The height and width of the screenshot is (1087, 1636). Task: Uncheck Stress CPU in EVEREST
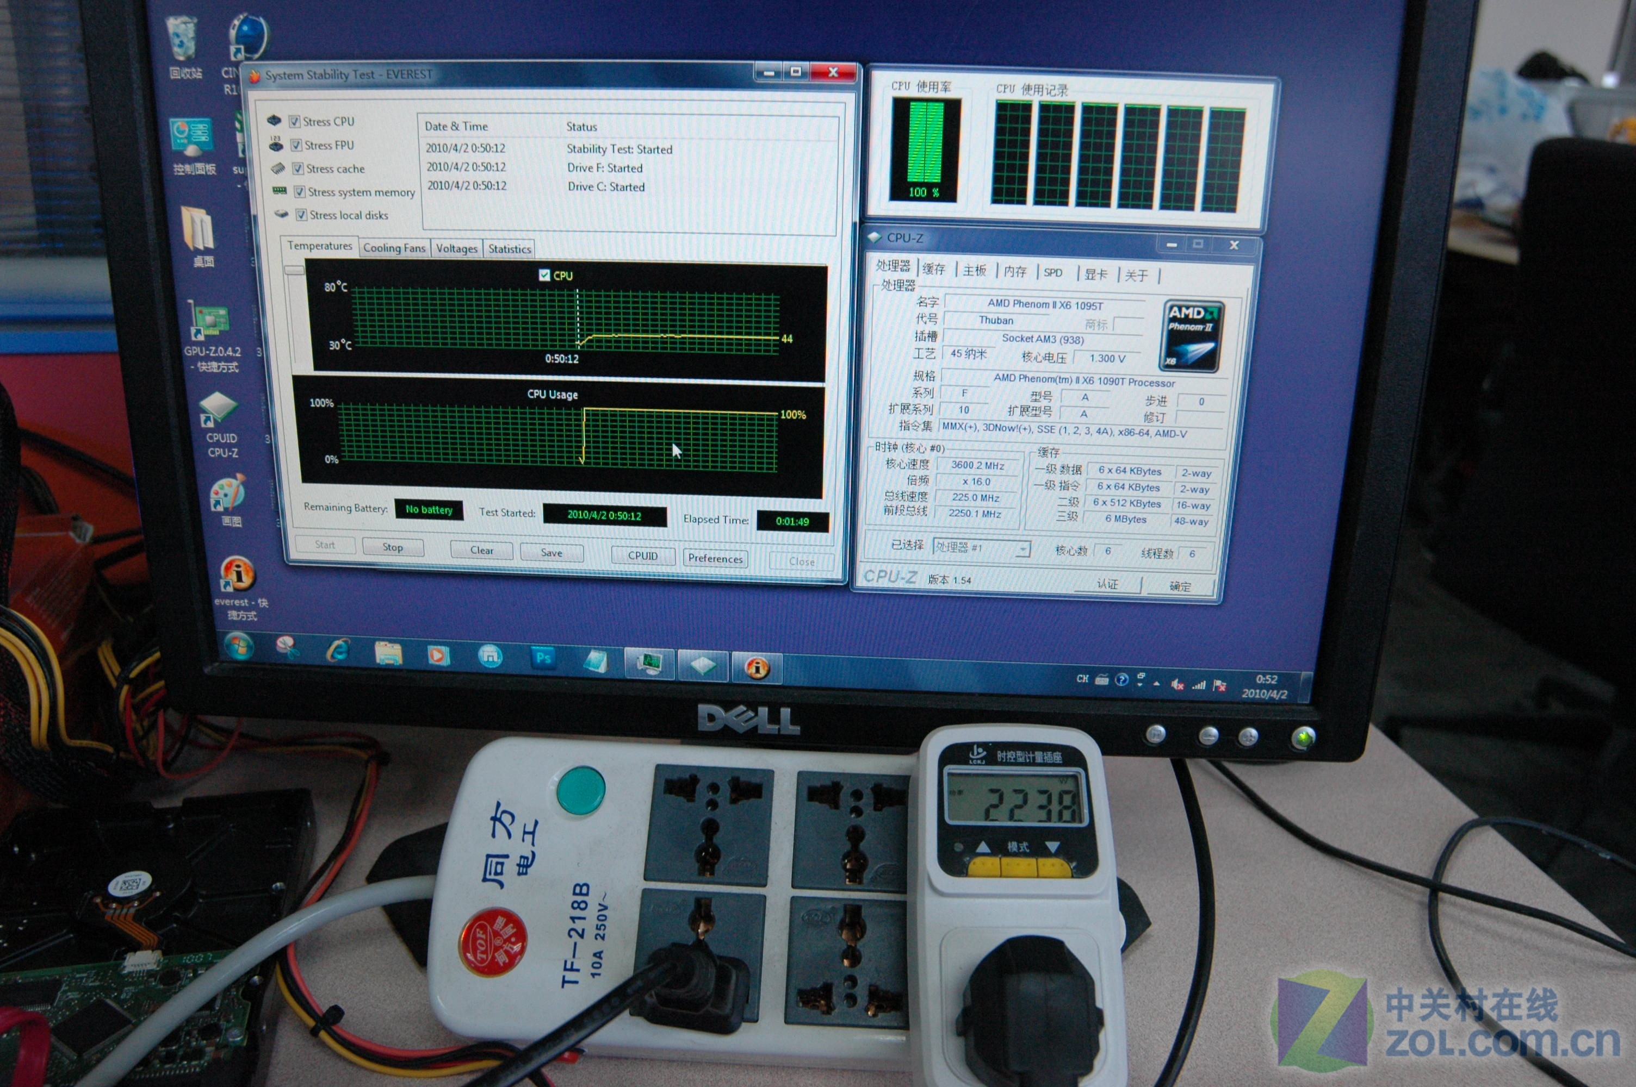coord(295,121)
